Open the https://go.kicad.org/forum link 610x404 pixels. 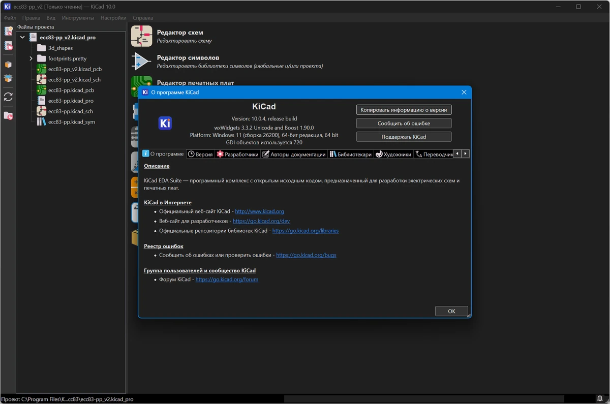pos(227,279)
